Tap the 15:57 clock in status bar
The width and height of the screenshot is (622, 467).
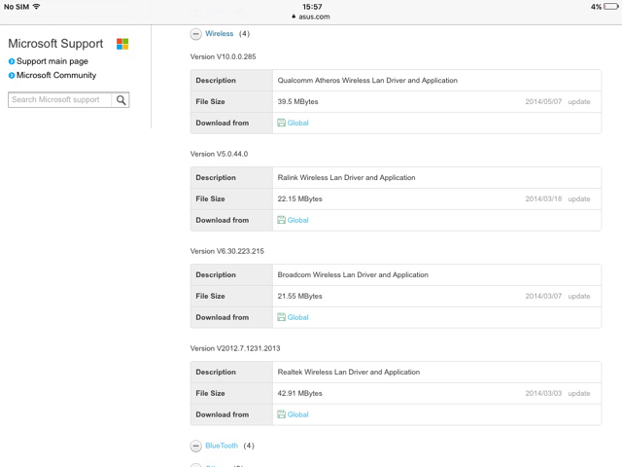coord(312,7)
